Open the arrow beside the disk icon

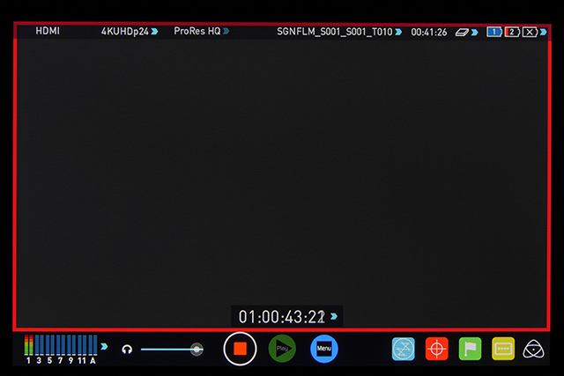click(x=474, y=33)
